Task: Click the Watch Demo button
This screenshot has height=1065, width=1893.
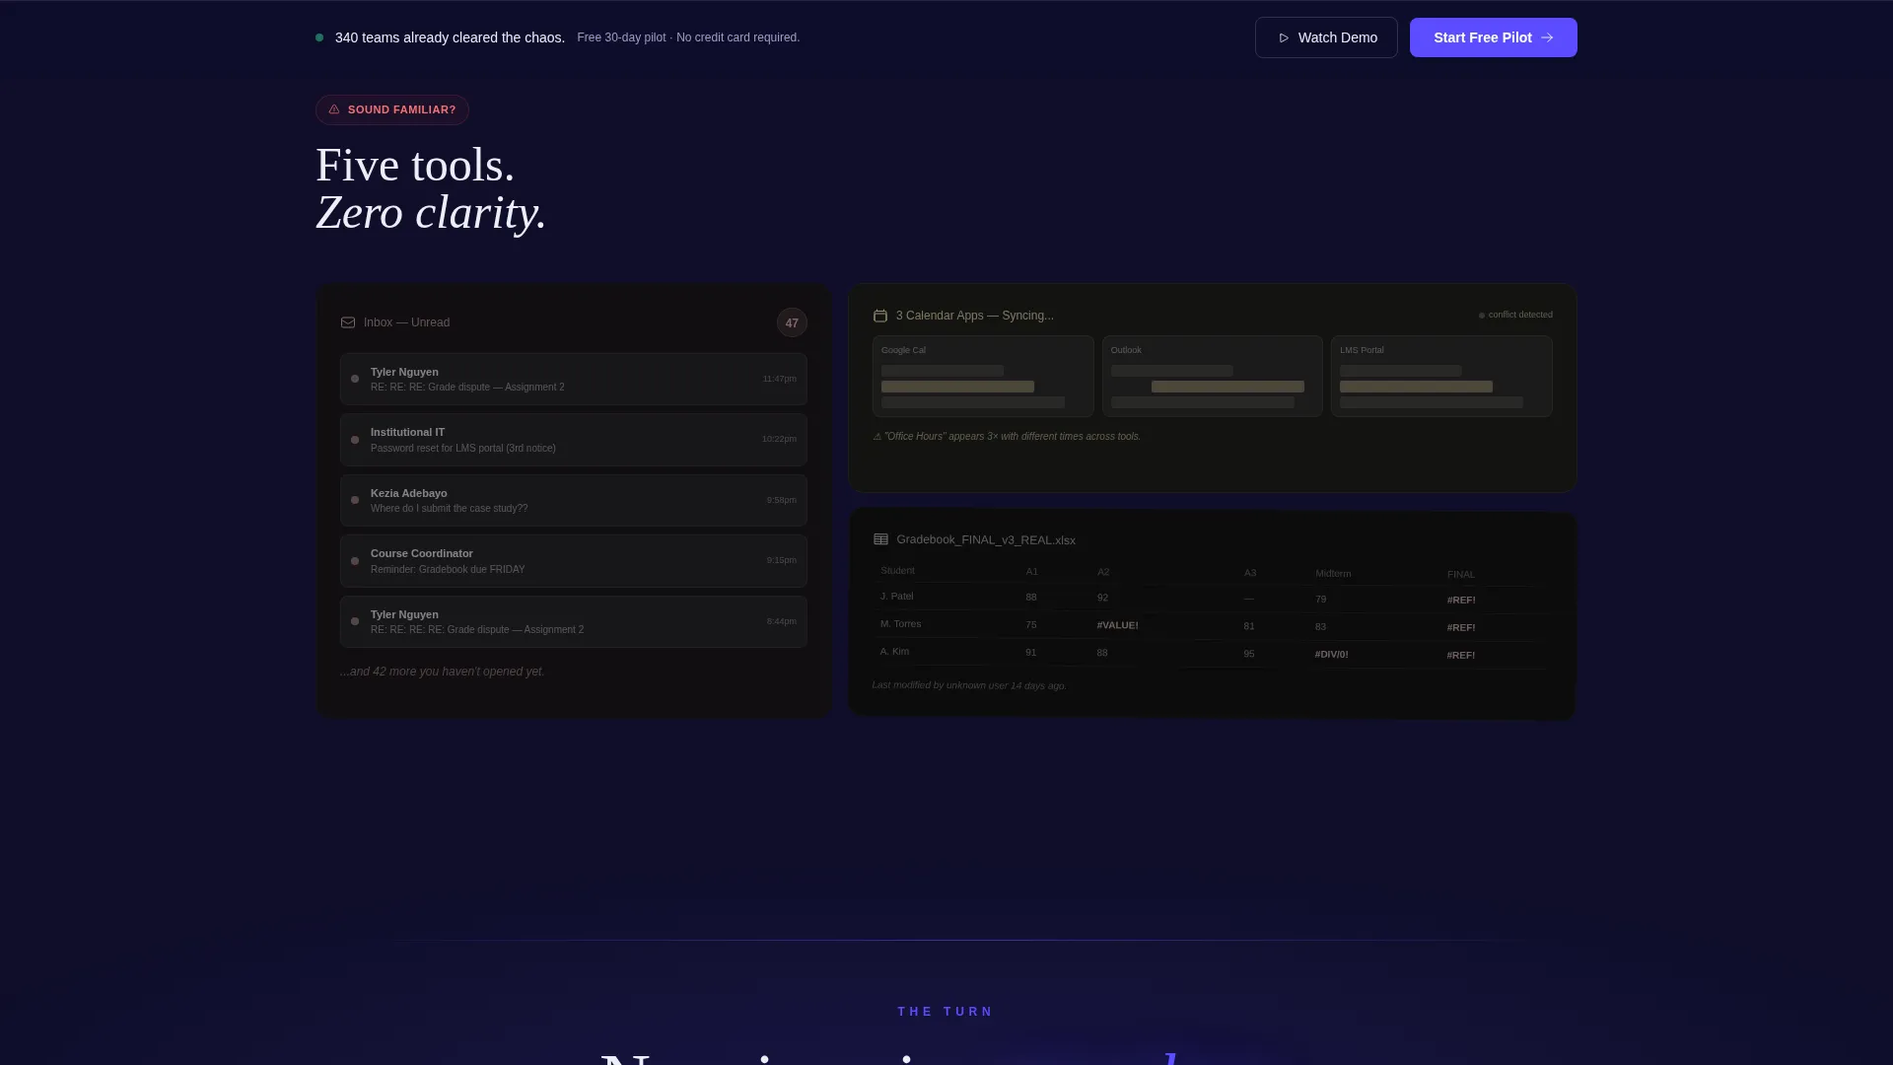Action: [1326, 37]
